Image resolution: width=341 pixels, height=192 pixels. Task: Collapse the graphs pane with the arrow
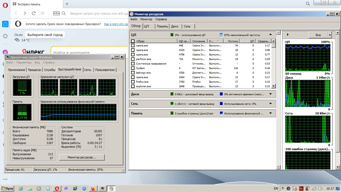(288, 35)
